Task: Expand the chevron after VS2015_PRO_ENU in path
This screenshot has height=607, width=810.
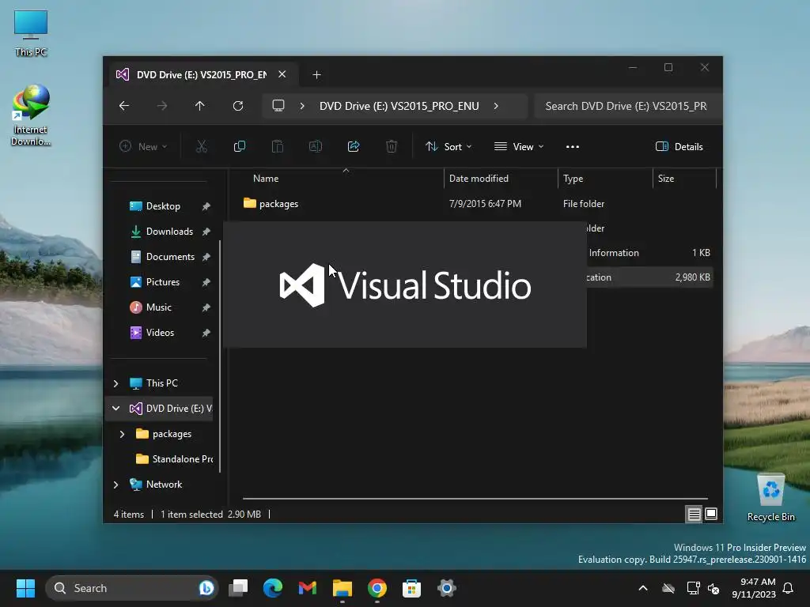Action: click(496, 106)
